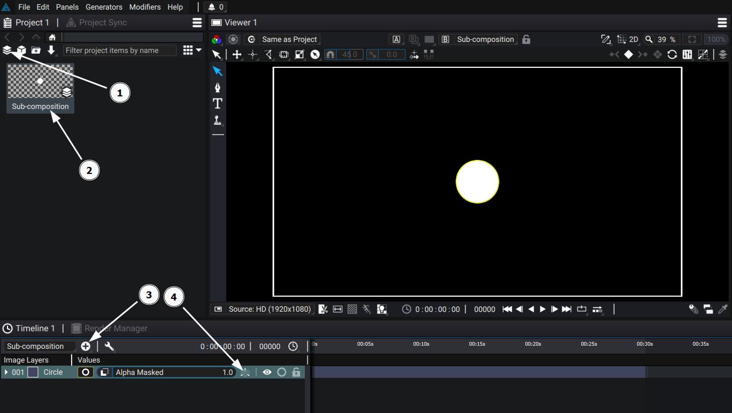This screenshot has height=413, width=732.
Task: Add a new layer with the plus button
Action: coord(86,346)
